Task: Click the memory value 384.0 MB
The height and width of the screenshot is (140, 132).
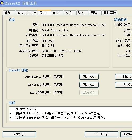Action: tap(48, 46)
